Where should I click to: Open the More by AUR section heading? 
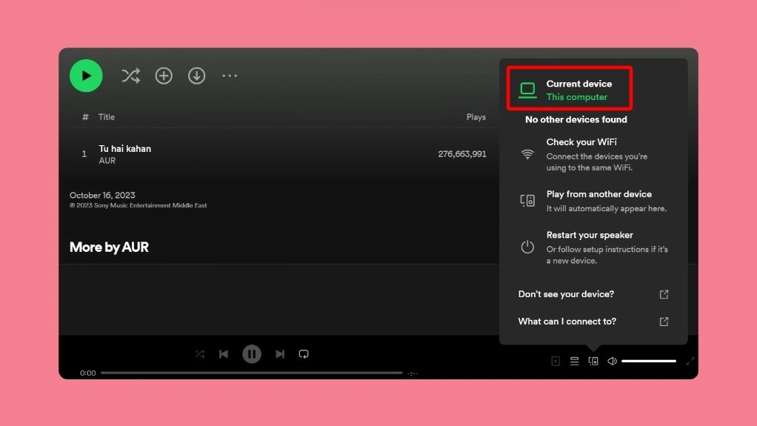[x=109, y=247]
